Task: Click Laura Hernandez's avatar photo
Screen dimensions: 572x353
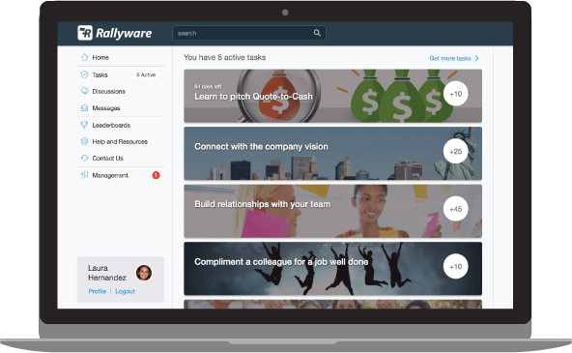Action: (144, 273)
